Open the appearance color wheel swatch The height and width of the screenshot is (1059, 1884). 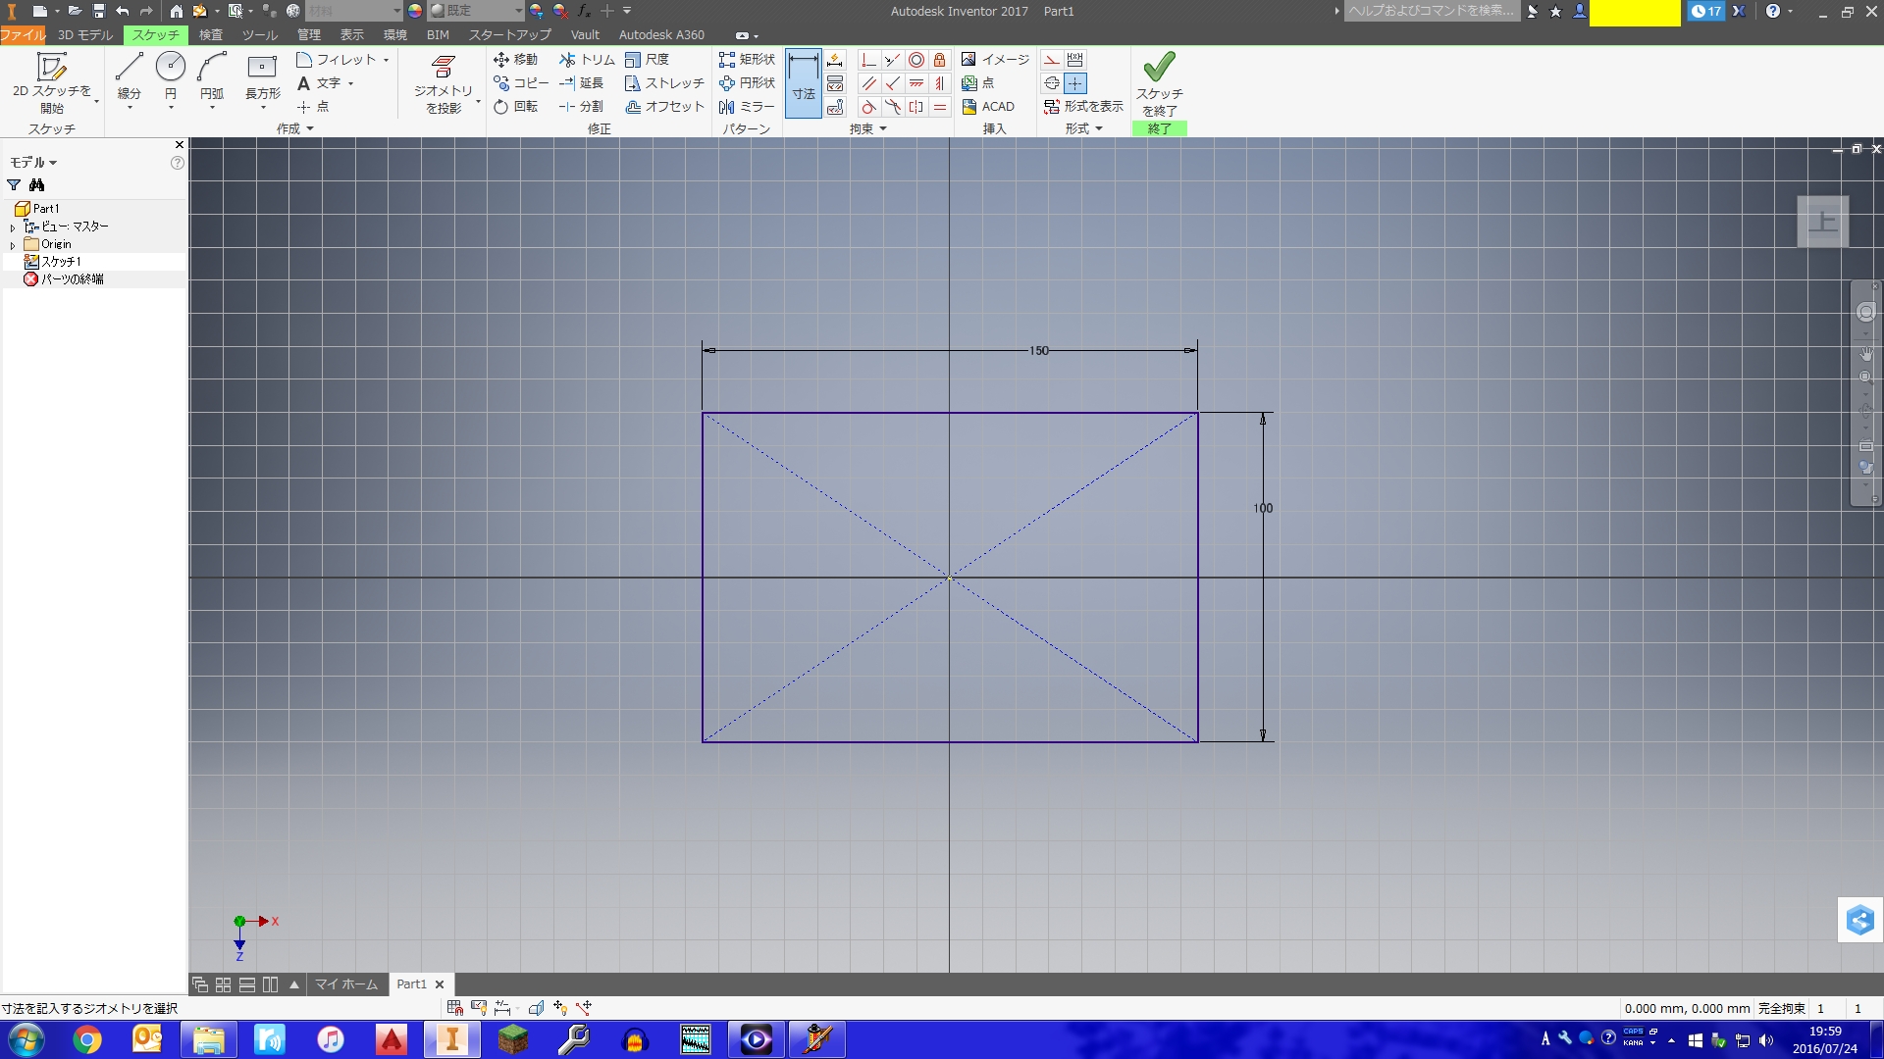[416, 11]
